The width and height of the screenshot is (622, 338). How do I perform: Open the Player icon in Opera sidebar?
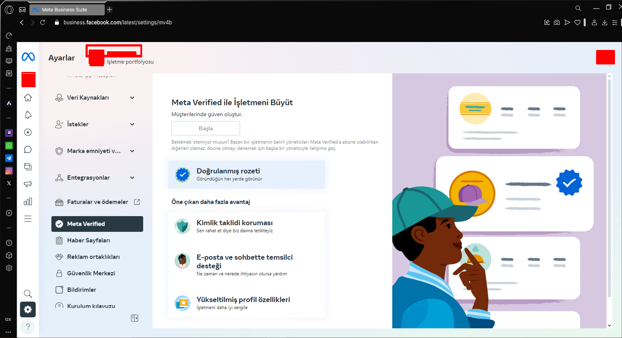pos(9,213)
